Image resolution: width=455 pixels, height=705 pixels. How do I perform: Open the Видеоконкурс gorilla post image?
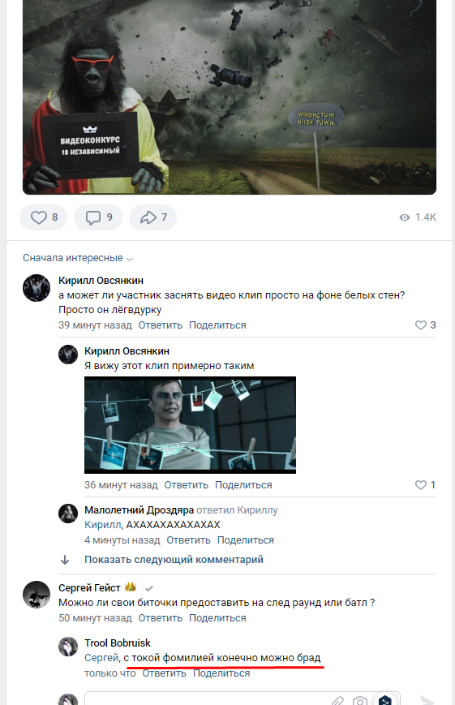[230, 97]
